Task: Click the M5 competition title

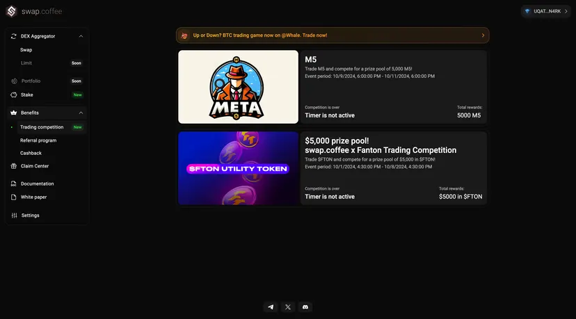Action: click(x=310, y=60)
